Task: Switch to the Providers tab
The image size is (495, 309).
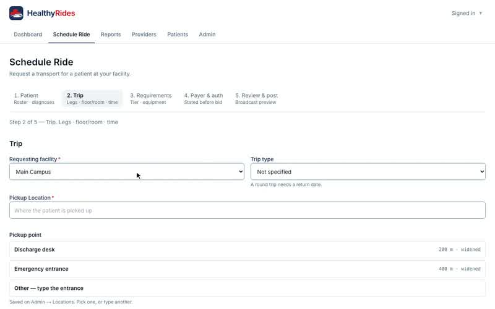Action: (144, 35)
